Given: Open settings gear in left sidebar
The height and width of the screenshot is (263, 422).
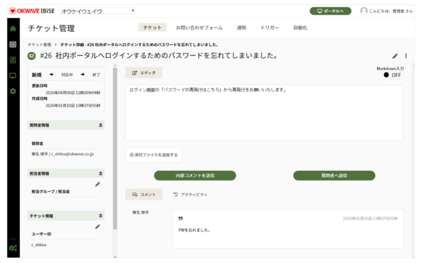Looking at the screenshot, I should (x=13, y=91).
